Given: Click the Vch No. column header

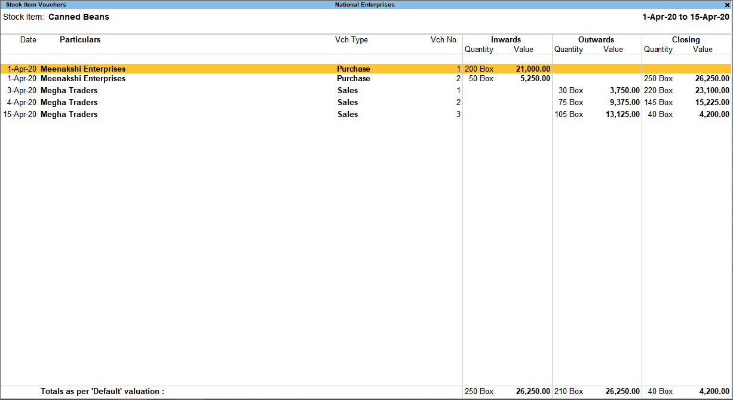Looking at the screenshot, I should coord(444,40).
